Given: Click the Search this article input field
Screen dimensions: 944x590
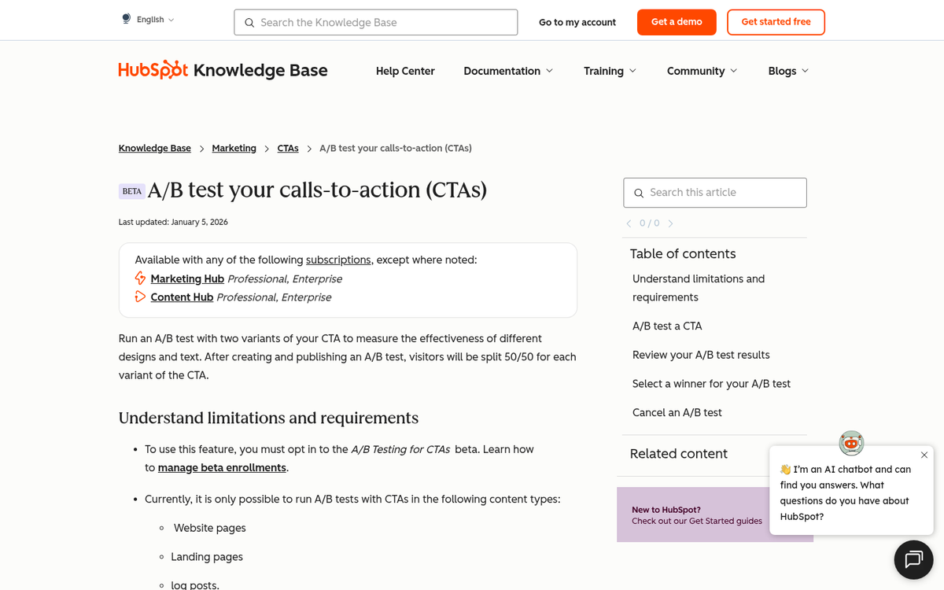Looking at the screenshot, I should click(714, 193).
